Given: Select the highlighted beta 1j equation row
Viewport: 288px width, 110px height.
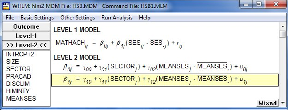Looking at the screenshot, I should (165, 80).
